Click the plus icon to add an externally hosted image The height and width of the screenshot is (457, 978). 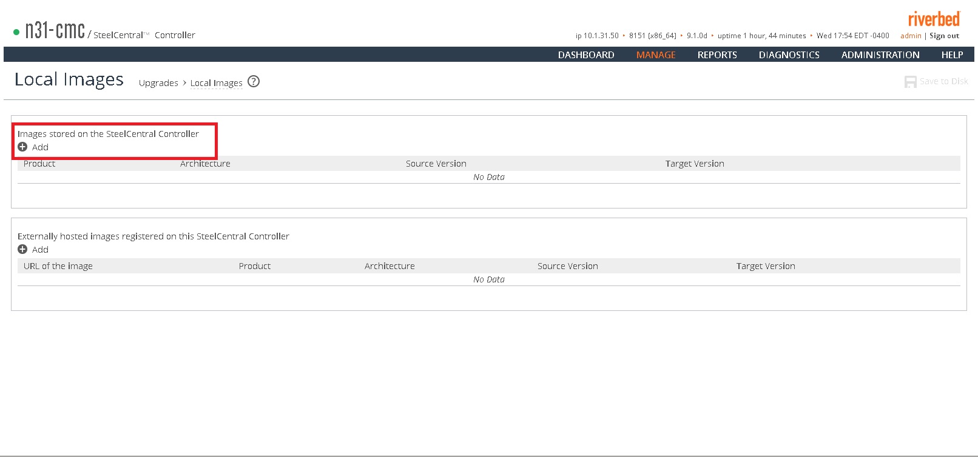click(22, 250)
